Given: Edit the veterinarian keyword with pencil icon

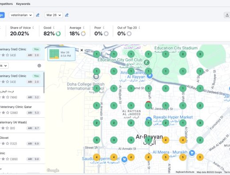Looking at the screenshot, I should coord(38,15).
